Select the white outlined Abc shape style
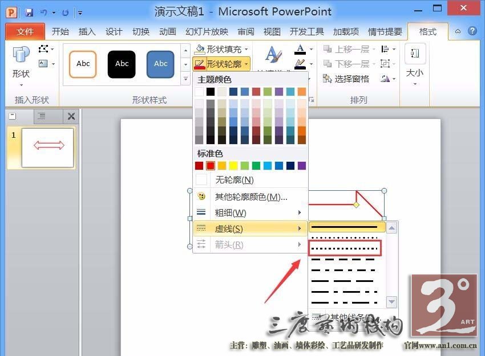 point(83,64)
